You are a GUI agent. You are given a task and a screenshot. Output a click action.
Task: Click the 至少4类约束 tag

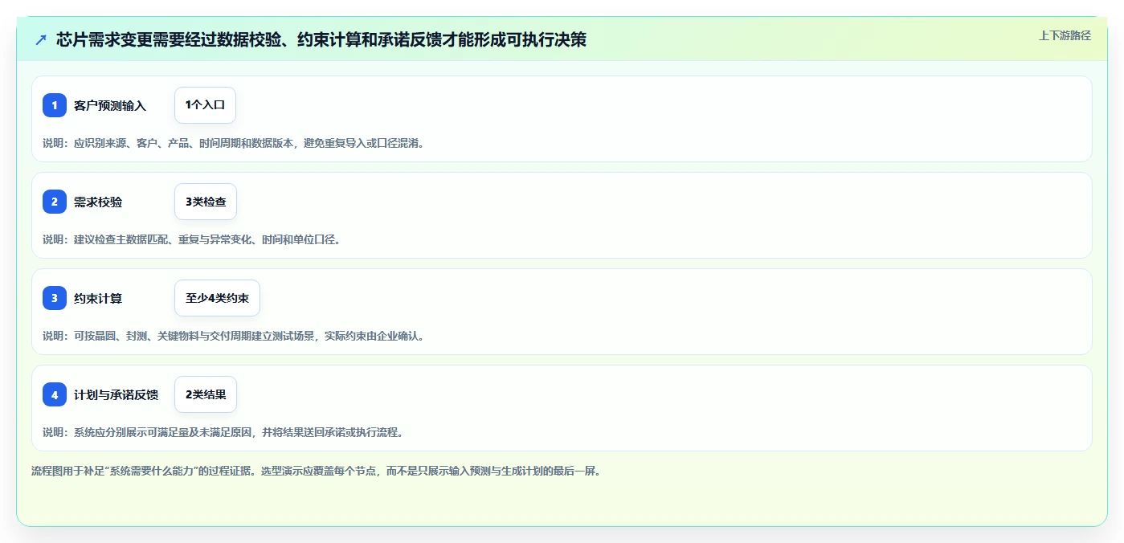[x=217, y=298]
